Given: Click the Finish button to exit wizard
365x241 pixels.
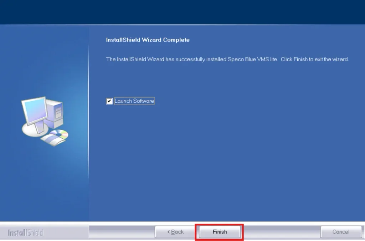Looking at the screenshot, I should [220, 232].
